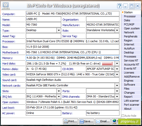The height and width of the screenshot is (126, 142).
Task: Open help with the question mark button
Action: point(119,6)
